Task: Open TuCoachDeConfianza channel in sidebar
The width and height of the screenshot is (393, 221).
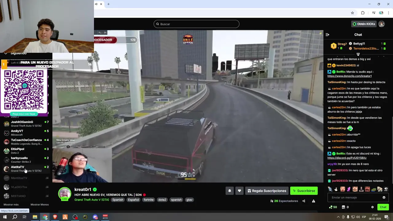Action: click(x=26, y=142)
